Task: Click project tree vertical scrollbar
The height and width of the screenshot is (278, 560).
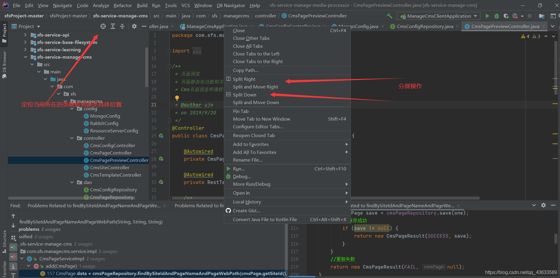Action: coord(147,68)
